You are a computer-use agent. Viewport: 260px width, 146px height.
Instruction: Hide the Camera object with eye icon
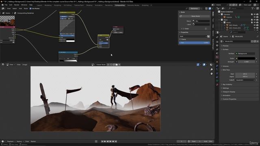(255, 17)
